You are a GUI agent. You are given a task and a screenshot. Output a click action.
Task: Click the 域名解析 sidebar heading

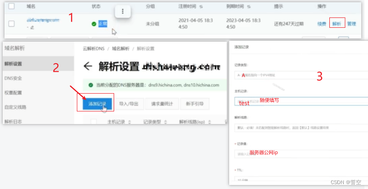click(14, 48)
